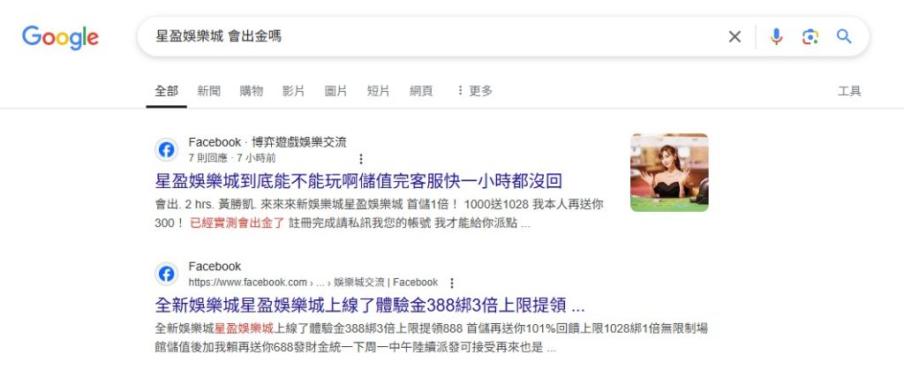Open result 星盈娛樂城到底能不能玩啊
Viewport: 904px width, 370px height.
(x=358, y=181)
